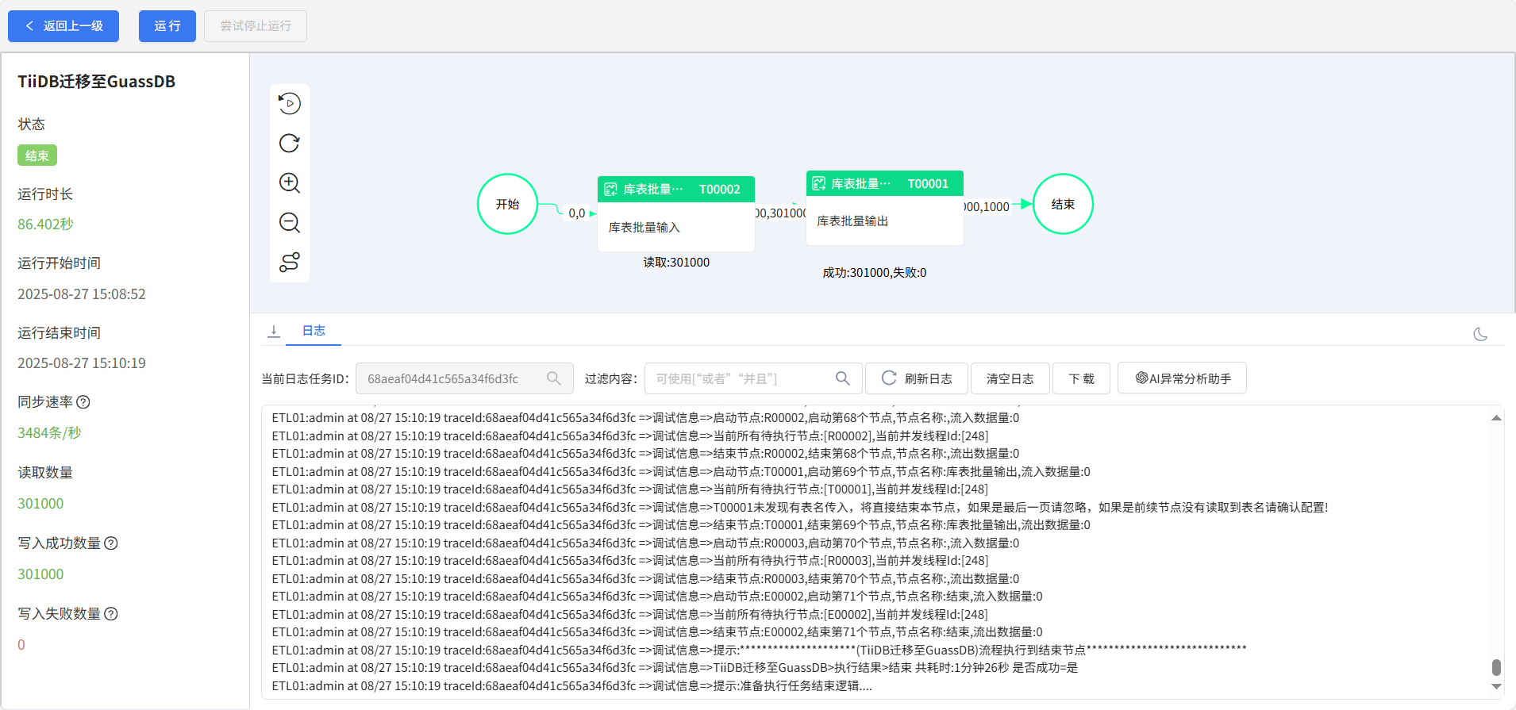Click the 刷新日志 button
This screenshot has width=1516, height=710.
(917, 378)
